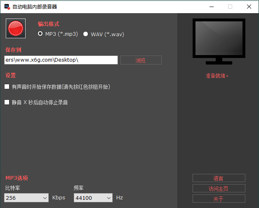Click the 准备就绪 status text
Viewport: 259px width, 208px height.
(217, 76)
